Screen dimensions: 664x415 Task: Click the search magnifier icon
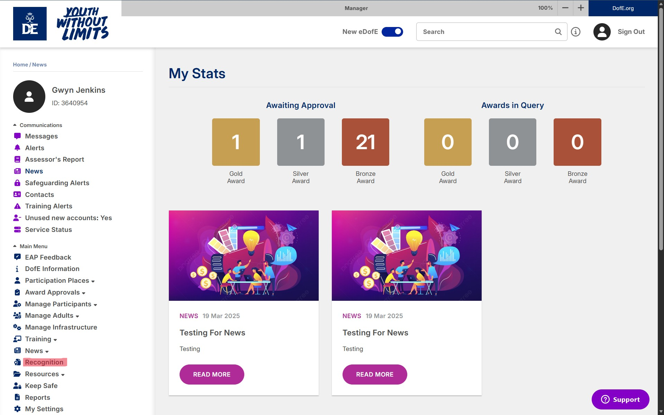558,32
